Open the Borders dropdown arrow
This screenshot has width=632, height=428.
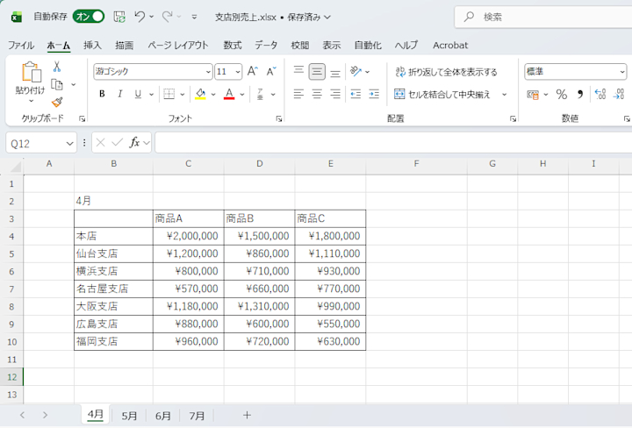pos(183,95)
